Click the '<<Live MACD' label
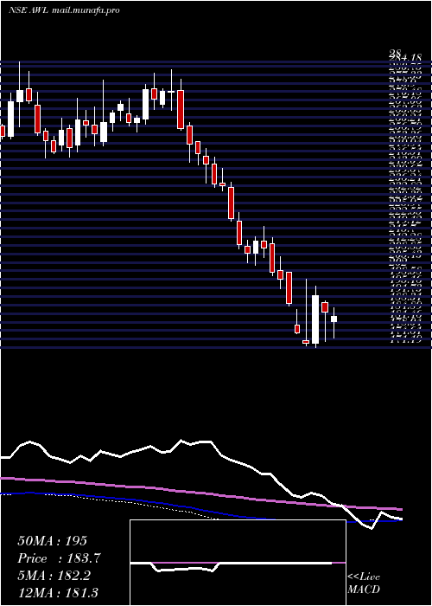The image size is (432, 606). [x=364, y=583]
